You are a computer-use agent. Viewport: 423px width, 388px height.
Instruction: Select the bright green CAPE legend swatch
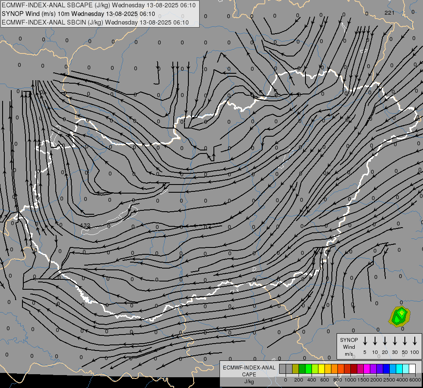click(x=309, y=369)
